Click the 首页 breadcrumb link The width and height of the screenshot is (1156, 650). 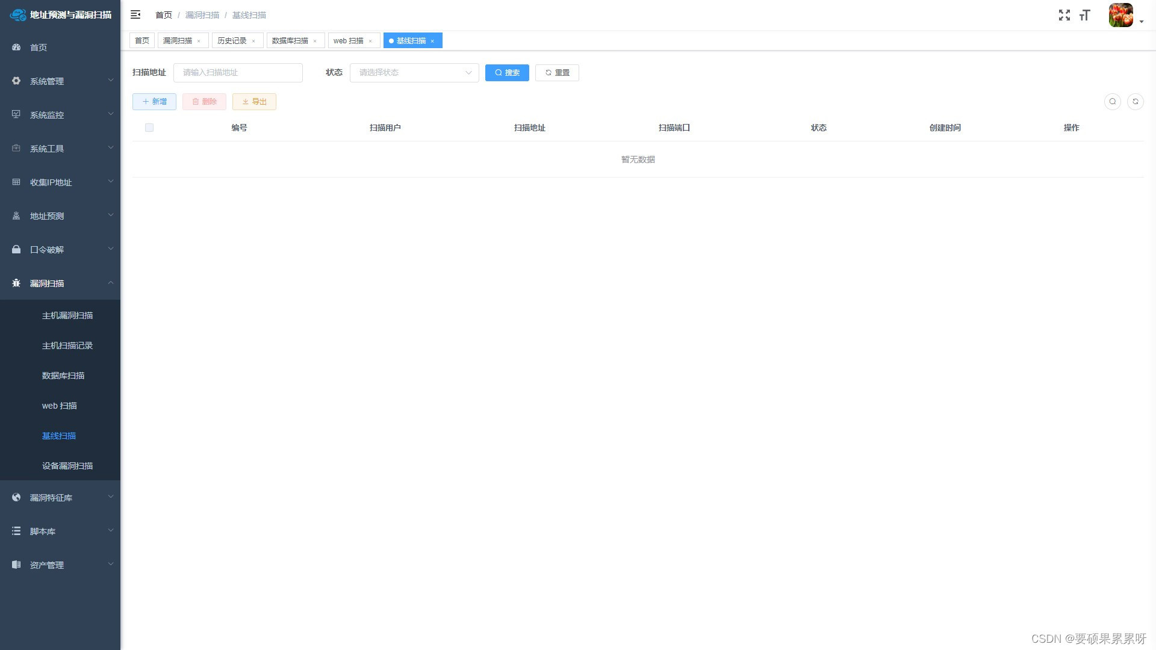tap(164, 15)
